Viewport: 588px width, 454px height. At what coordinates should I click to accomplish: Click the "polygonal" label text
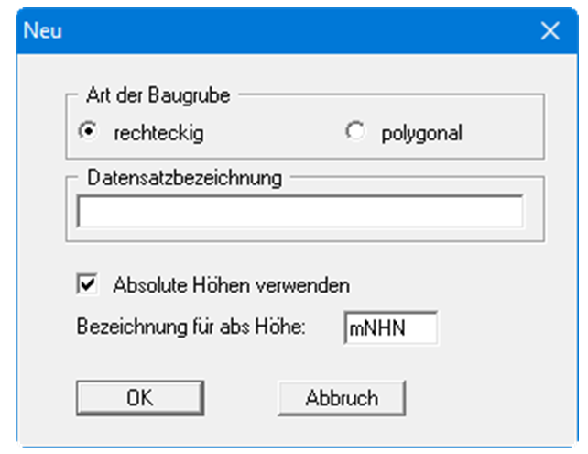coord(421,133)
